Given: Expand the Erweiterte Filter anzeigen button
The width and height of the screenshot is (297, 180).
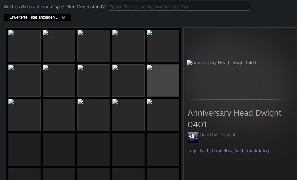Looking at the screenshot, I should [38, 17].
